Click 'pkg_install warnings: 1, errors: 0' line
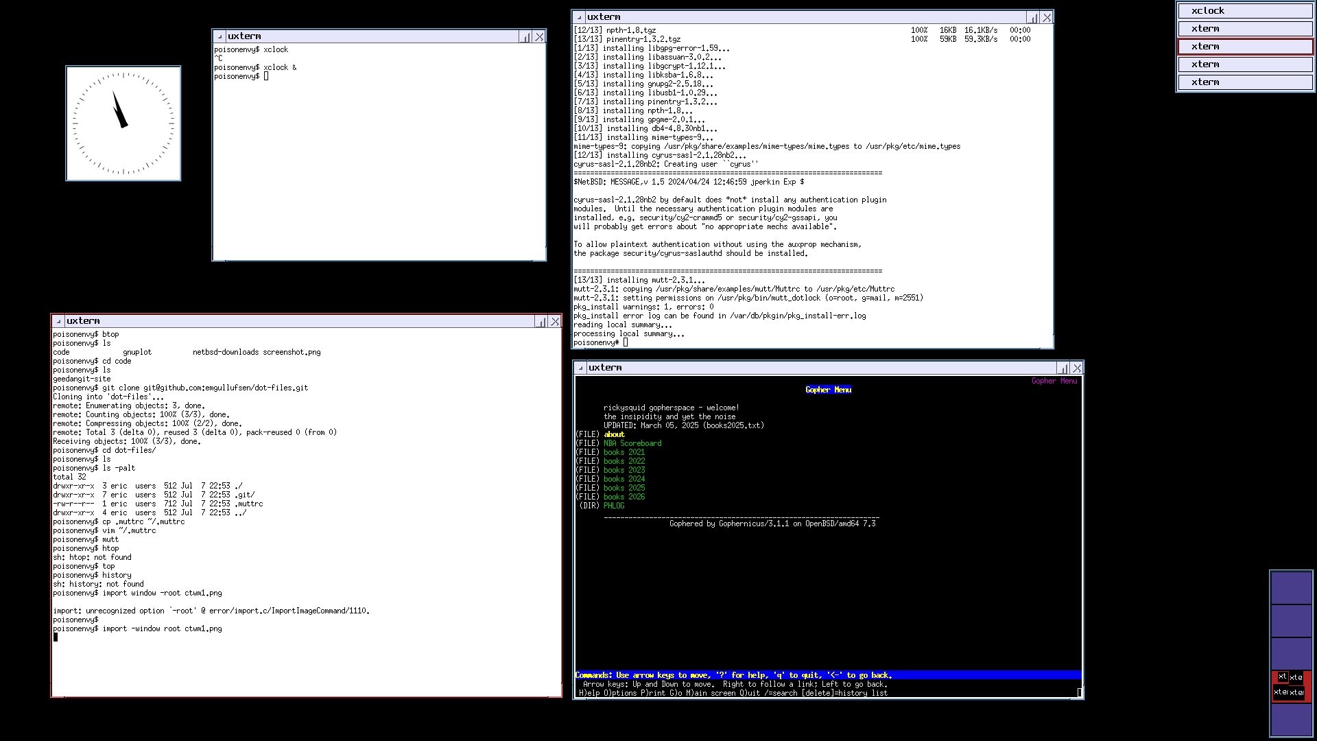This screenshot has height=741, width=1317. pyautogui.click(x=643, y=307)
